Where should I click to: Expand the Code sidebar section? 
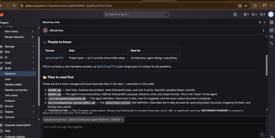click(x=17, y=63)
